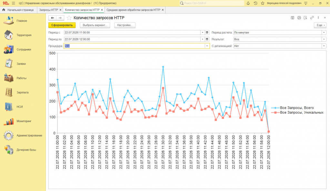The width and height of the screenshot is (330, 191).
Task: Expand the Результат dropdown
Action: coord(324,39)
